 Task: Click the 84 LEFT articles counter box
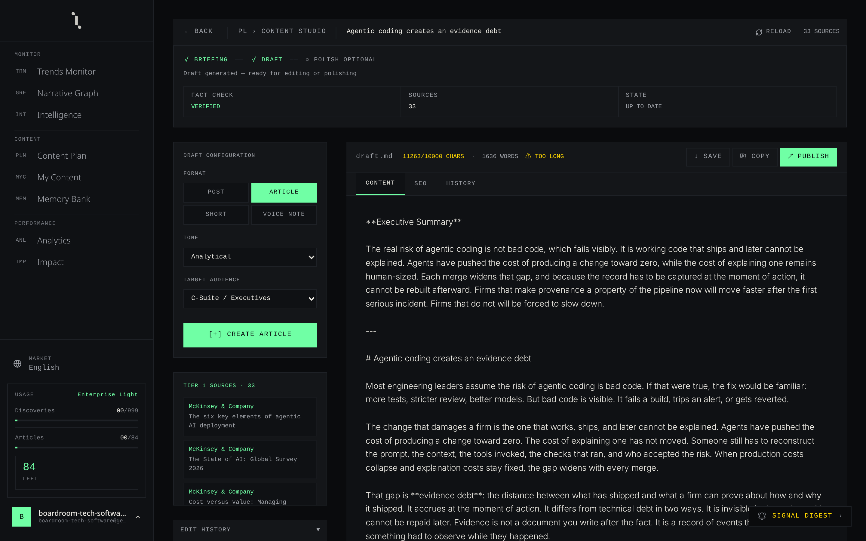point(77,473)
